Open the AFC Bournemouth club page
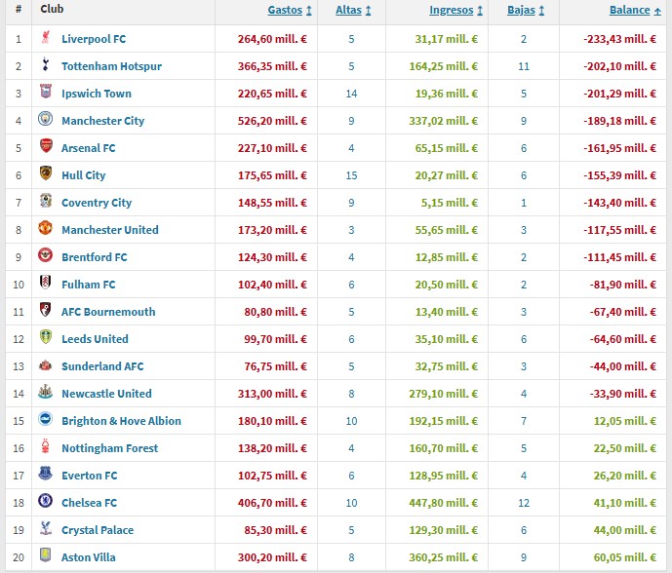672x573 pixels. tap(108, 312)
